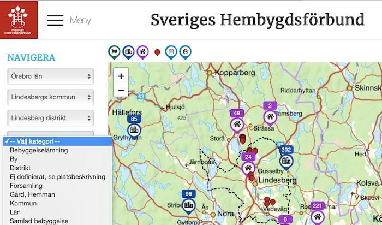Choose Län category option
Viewport: 382px width, 225px height.
coord(58,212)
